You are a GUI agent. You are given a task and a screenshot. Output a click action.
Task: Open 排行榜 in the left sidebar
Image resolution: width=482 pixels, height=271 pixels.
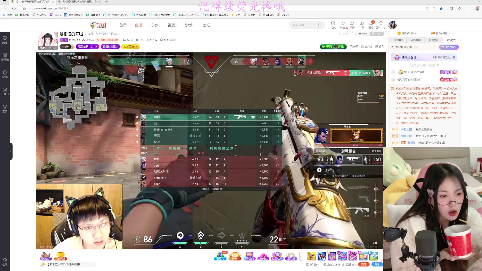[x=5, y=57]
